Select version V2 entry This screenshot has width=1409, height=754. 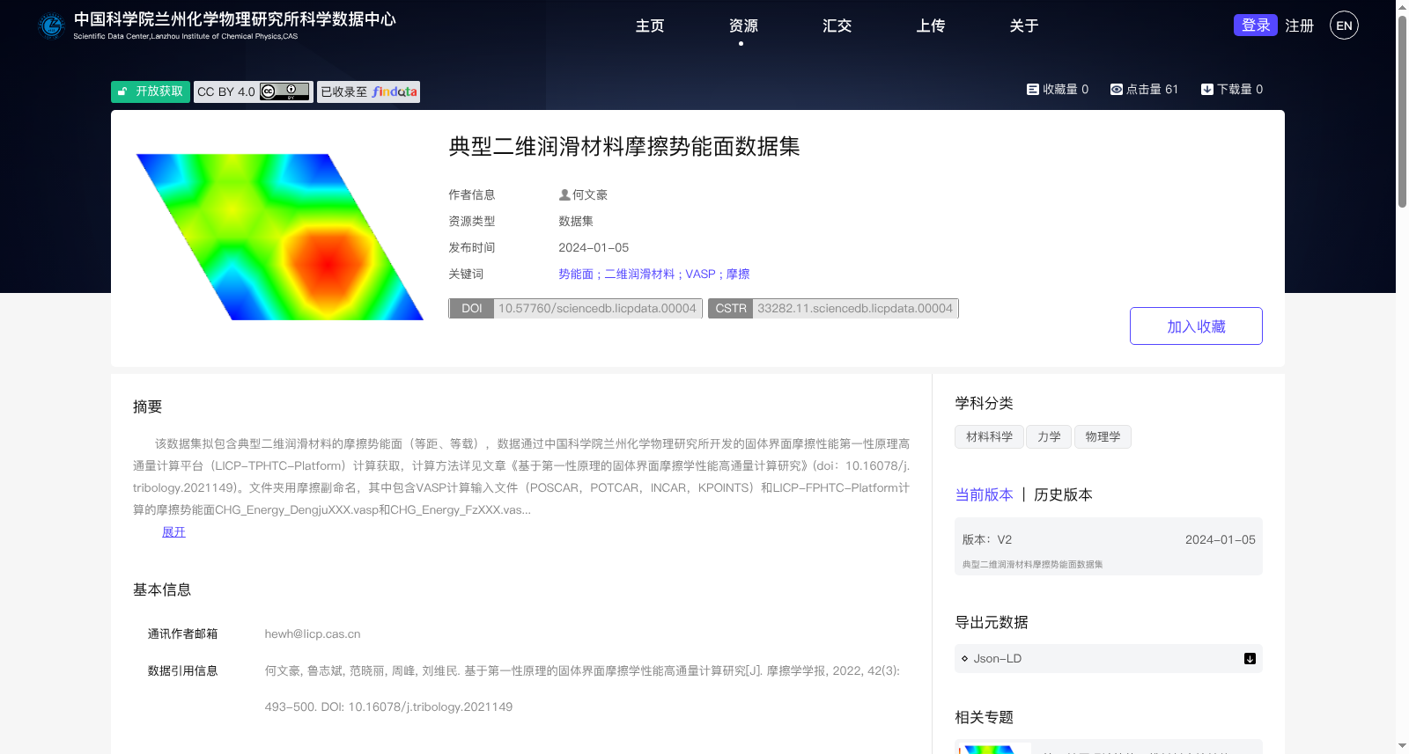pyautogui.click(x=1108, y=546)
